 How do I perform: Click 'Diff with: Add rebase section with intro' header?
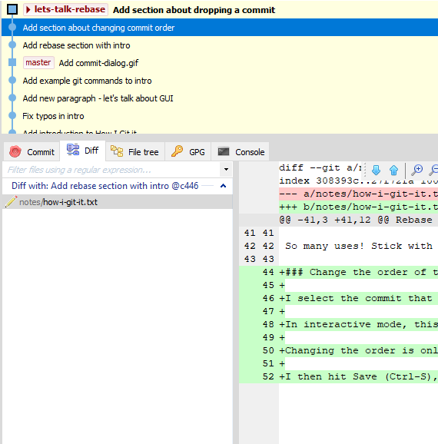(105, 186)
